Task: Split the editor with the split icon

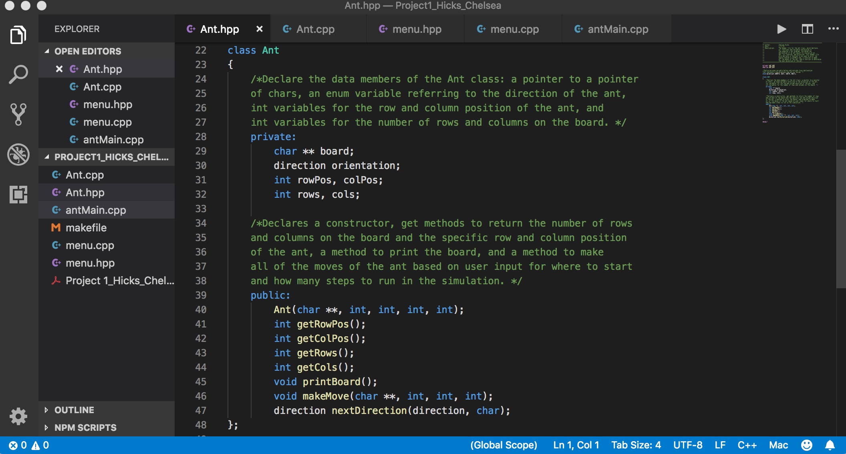Action: pos(807,29)
